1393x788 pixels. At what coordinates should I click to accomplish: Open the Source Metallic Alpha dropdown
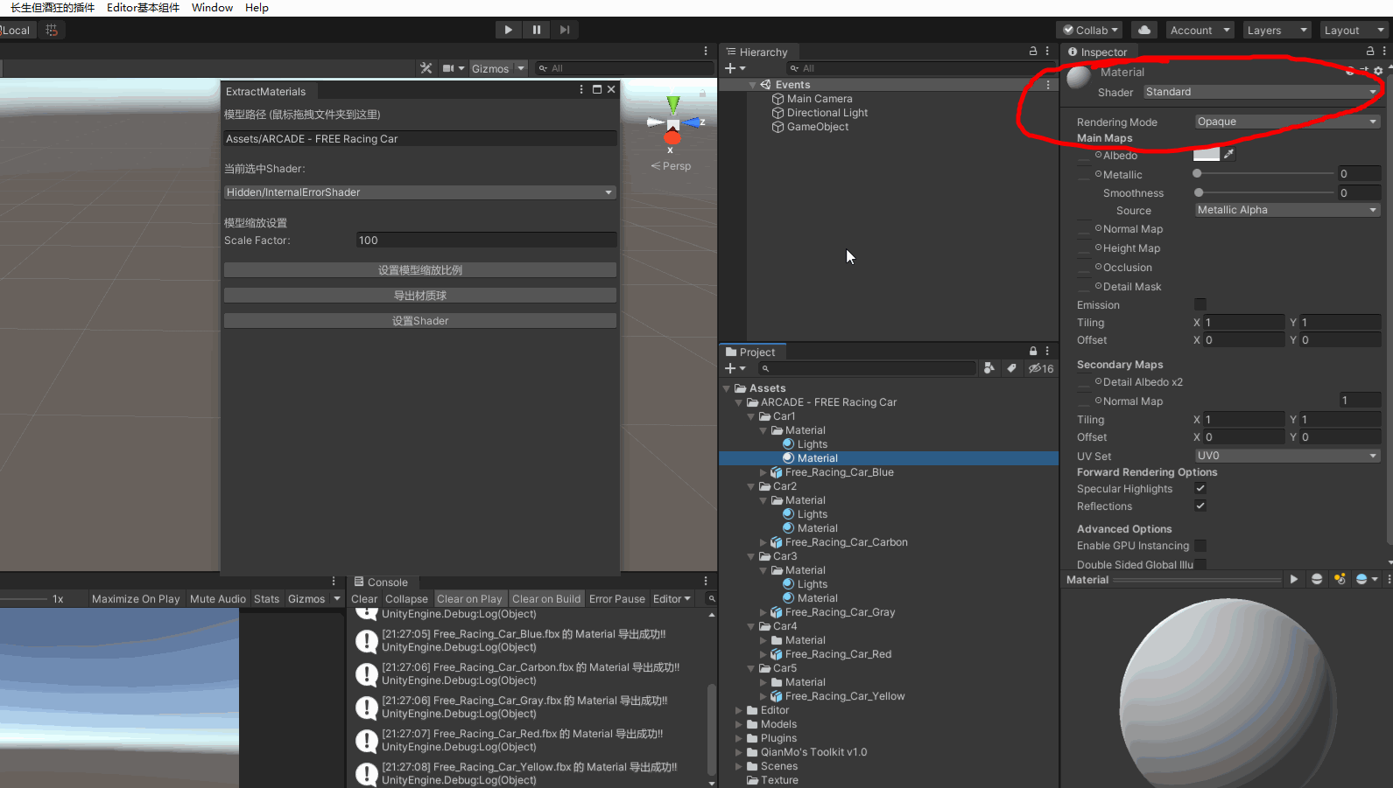coord(1288,210)
